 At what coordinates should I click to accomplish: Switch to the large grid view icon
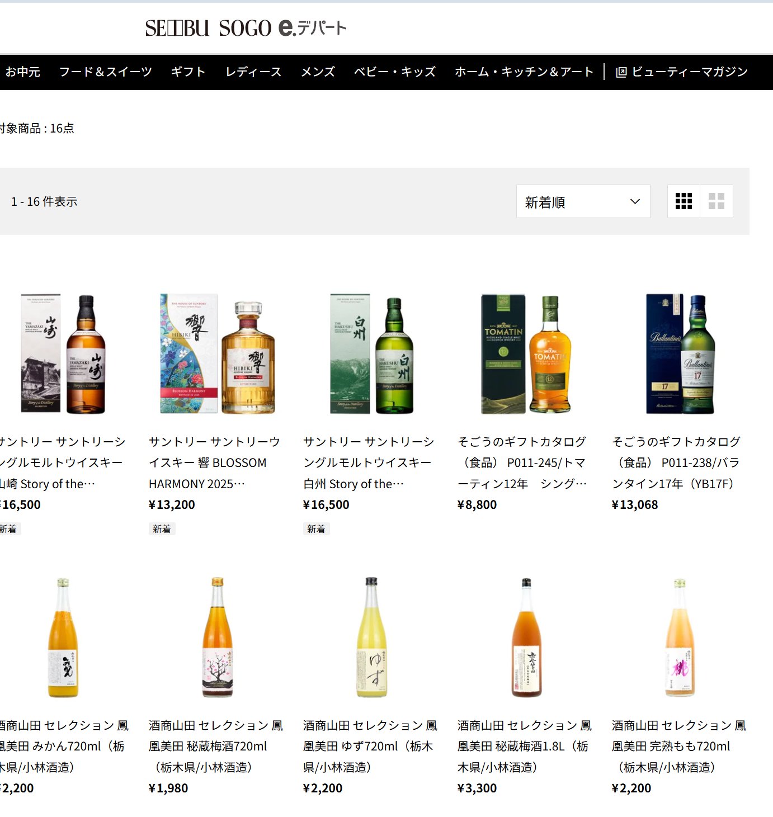(717, 201)
